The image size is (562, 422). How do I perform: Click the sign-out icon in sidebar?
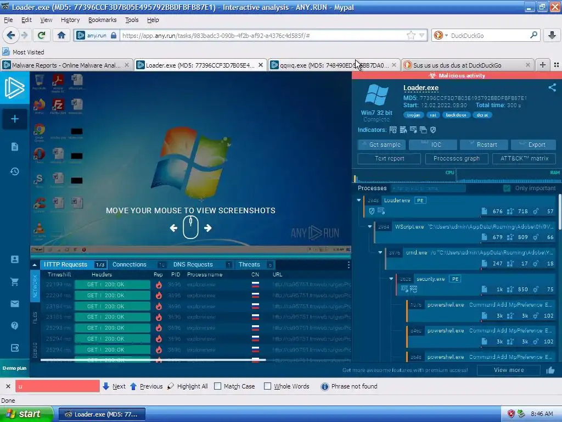(15, 348)
